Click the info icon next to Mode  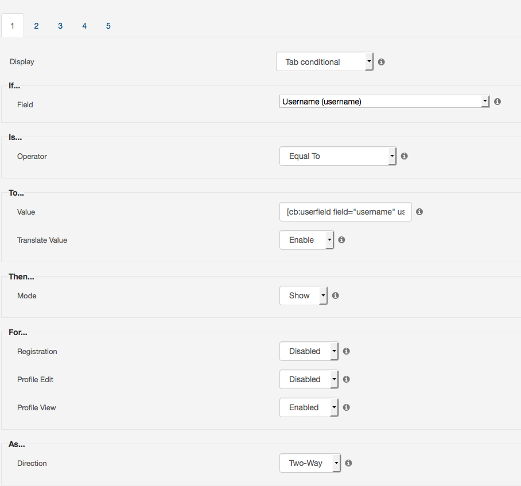(x=336, y=296)
